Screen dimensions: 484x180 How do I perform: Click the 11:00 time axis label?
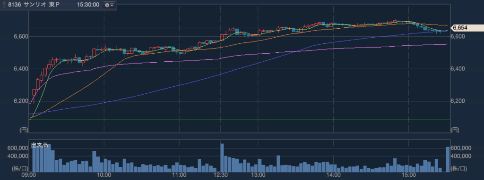(x=179, y=175)
